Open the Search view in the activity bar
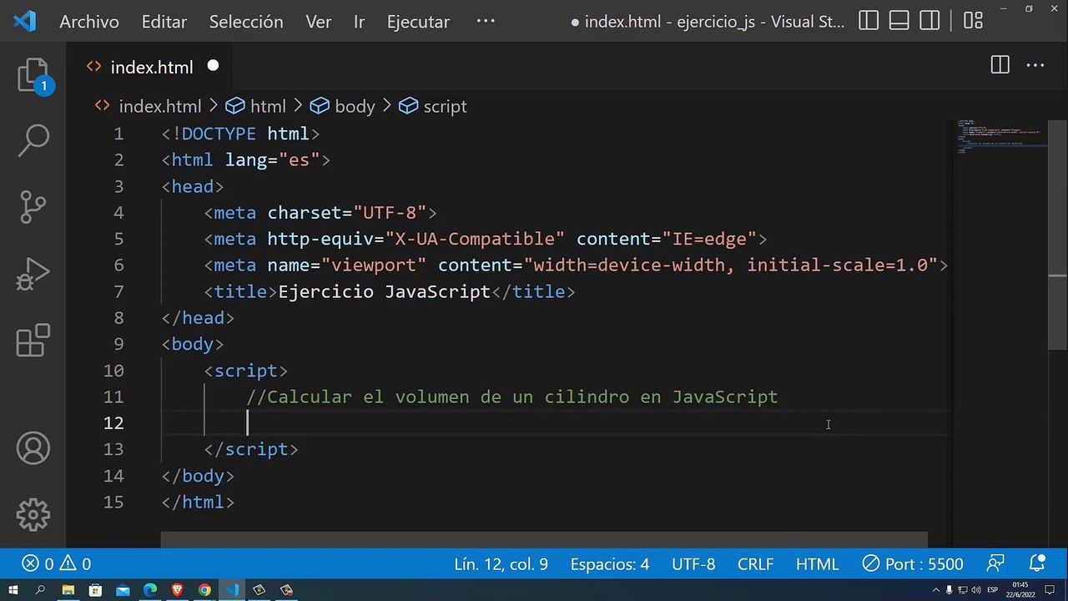The width and height of the screenshot is (1068, 601). coord(33,140)
